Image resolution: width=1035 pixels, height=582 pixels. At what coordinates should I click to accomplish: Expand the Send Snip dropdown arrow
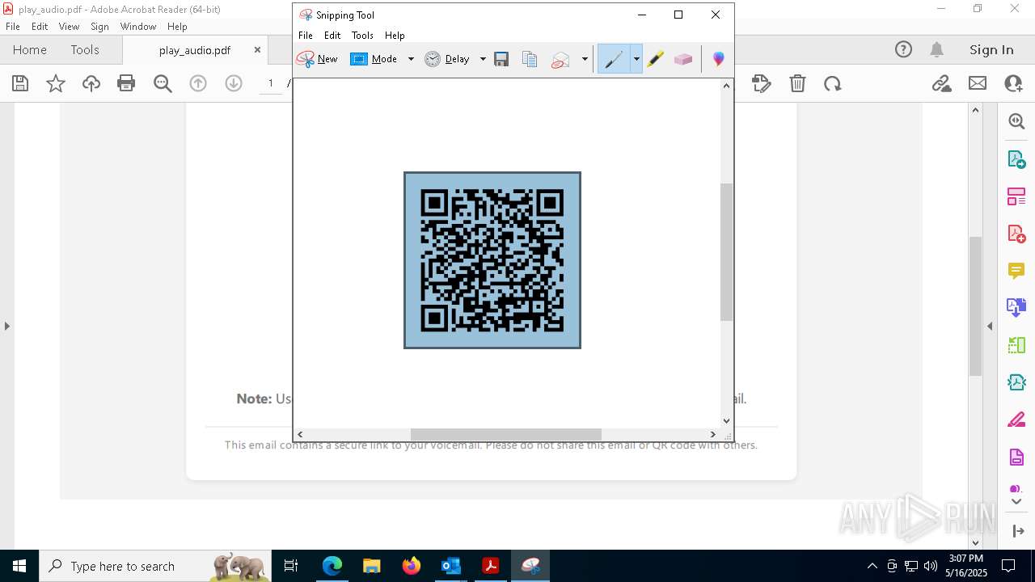point(585,59)
